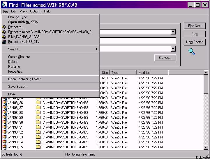Click the folder icon in the WIN98_34 row
210x159 pixels.
pos(38,142)
